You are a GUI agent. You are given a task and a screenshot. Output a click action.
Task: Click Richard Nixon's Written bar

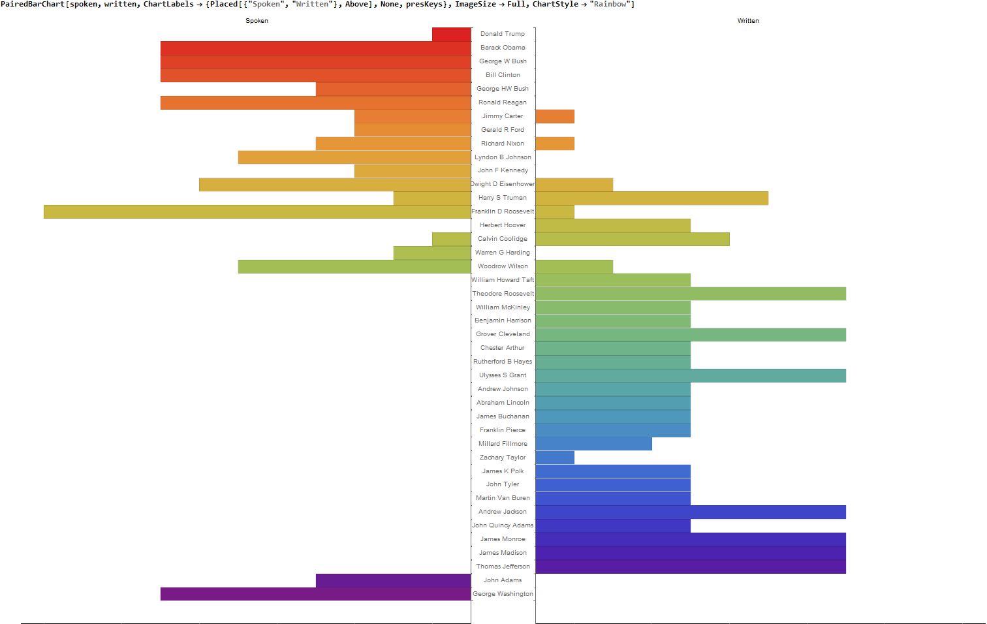(x=555, y=144)
